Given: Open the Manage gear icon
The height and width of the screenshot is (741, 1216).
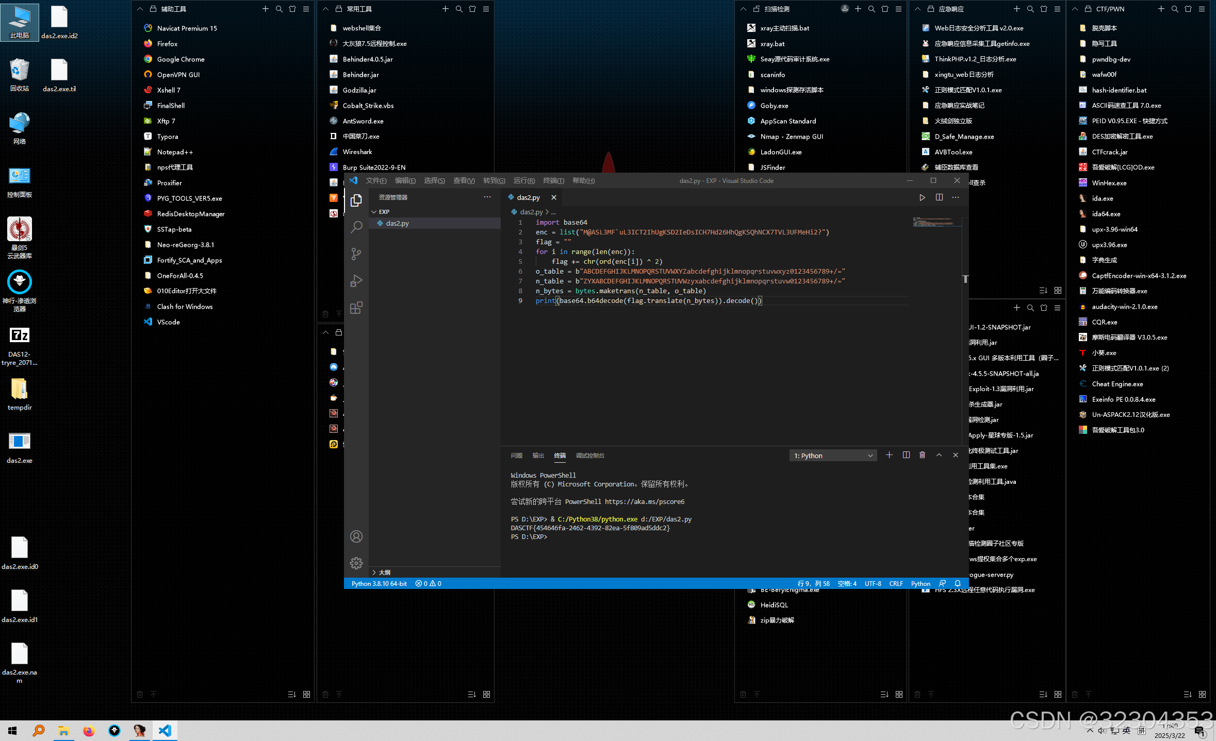Looking at the screenshot, I should pos(356,563).
